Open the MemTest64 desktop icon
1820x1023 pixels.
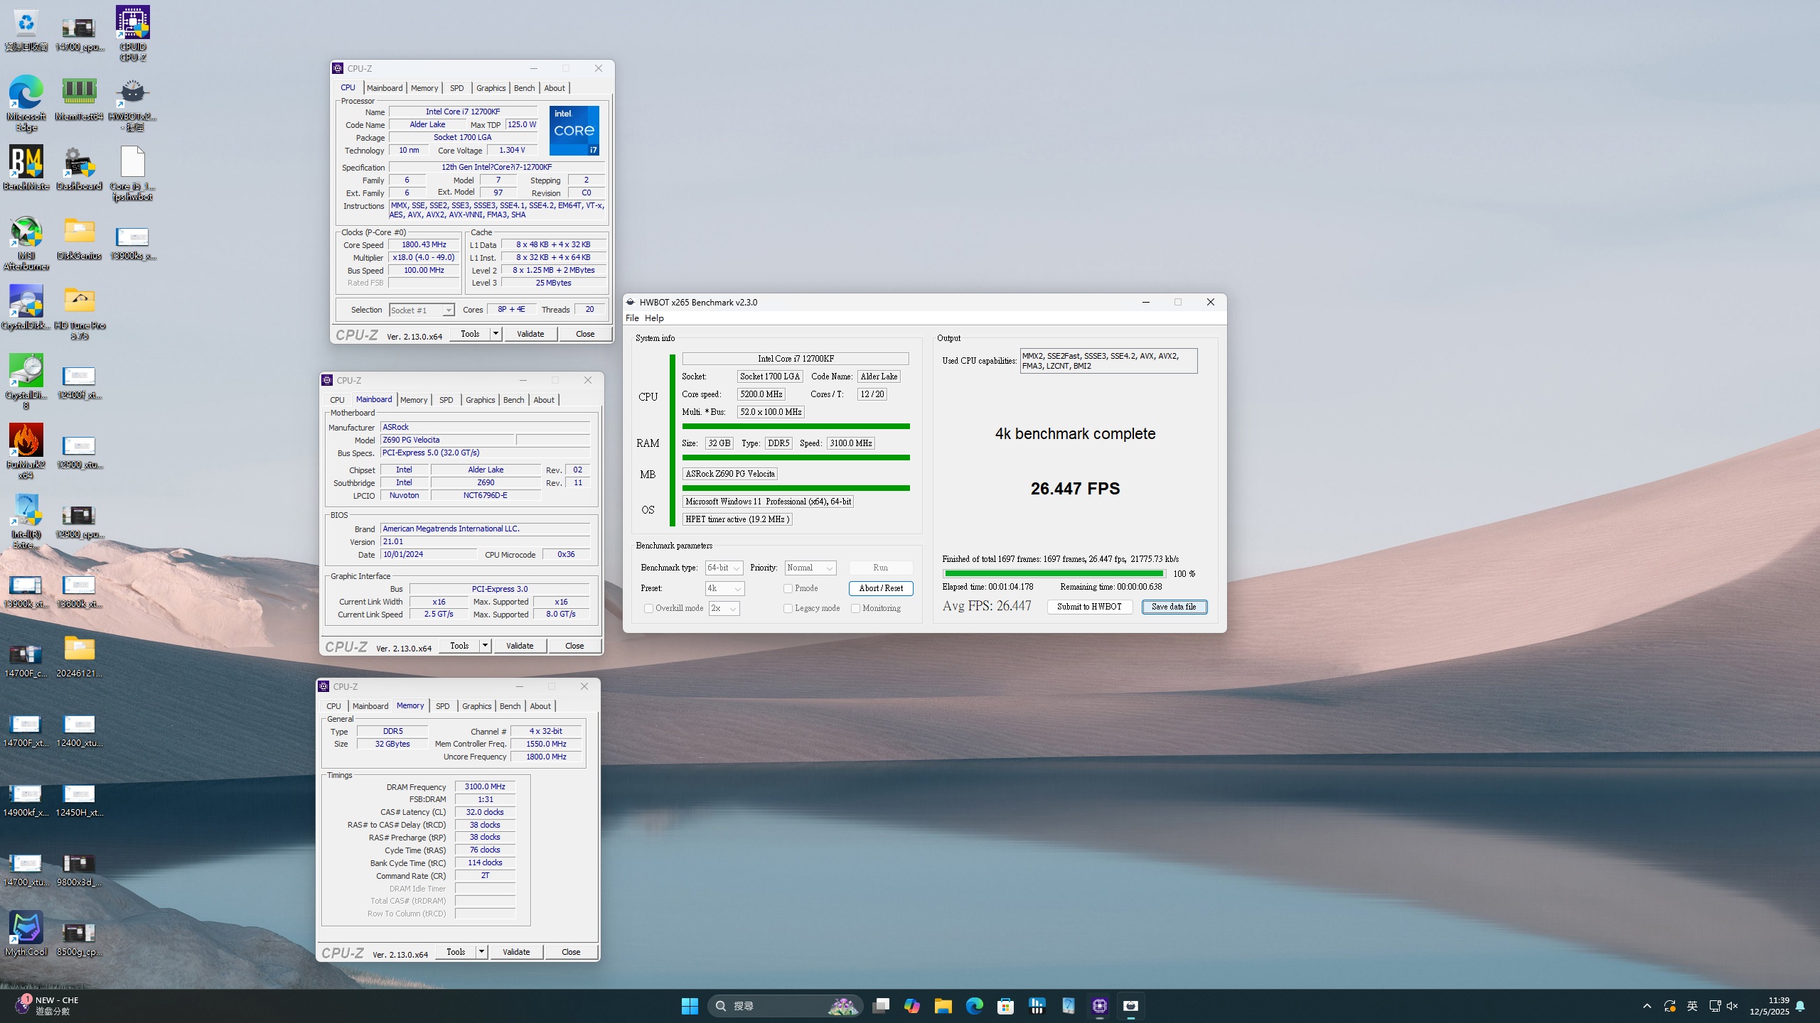click(x=79, y=98)
